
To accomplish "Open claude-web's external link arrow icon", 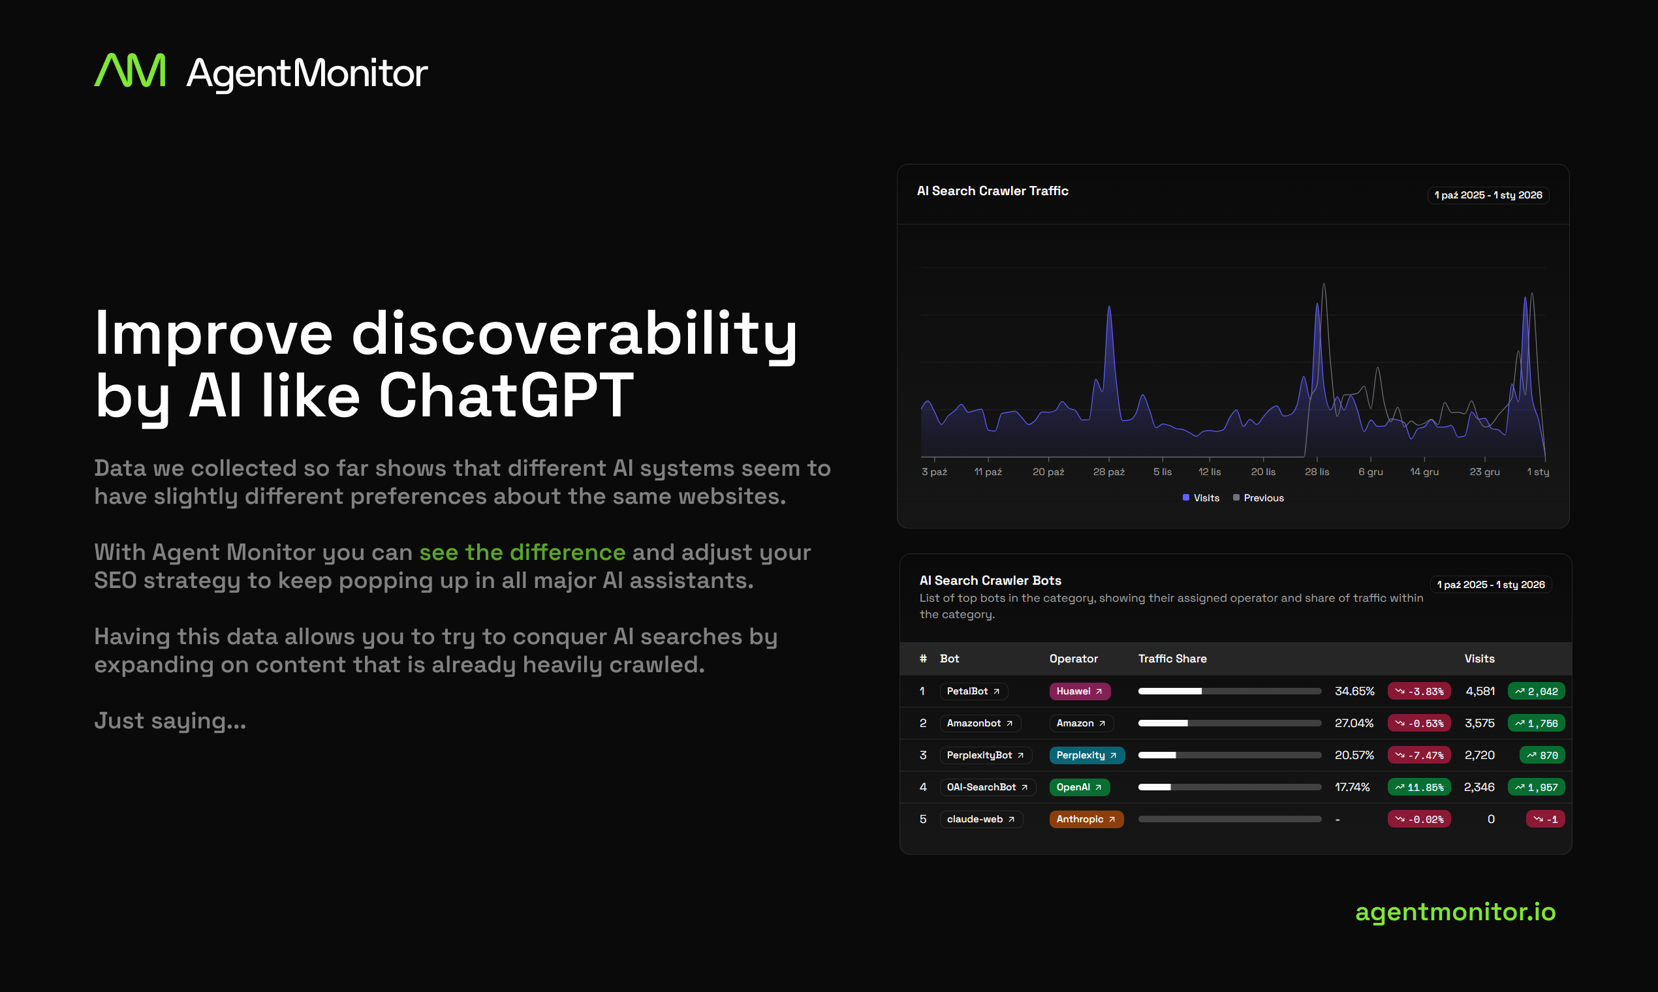I will tap(1011, 819).
